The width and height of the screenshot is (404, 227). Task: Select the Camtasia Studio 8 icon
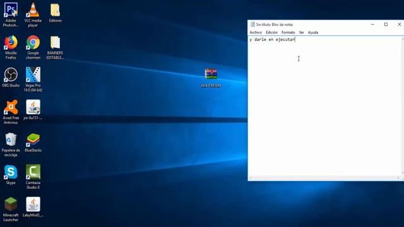click(x=33, y=172)
